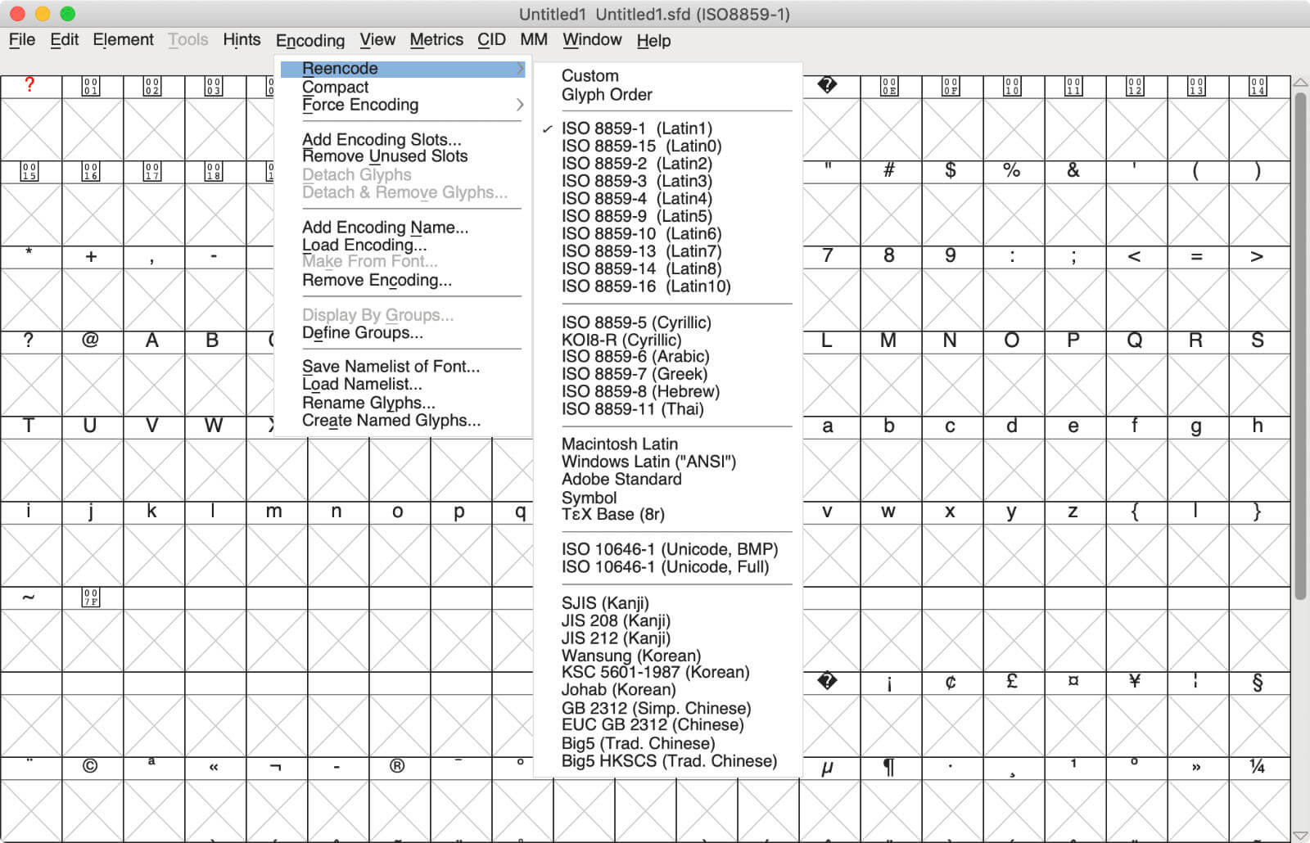Open the Encoding menu
The width and height of the screenshot is (1310, 843).
310,40
